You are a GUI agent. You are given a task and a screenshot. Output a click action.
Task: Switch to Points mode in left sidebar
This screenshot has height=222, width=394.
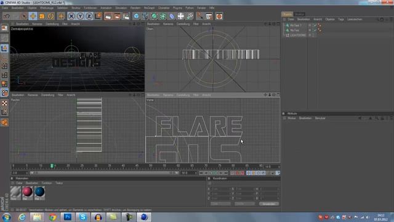tap(4, 66)
